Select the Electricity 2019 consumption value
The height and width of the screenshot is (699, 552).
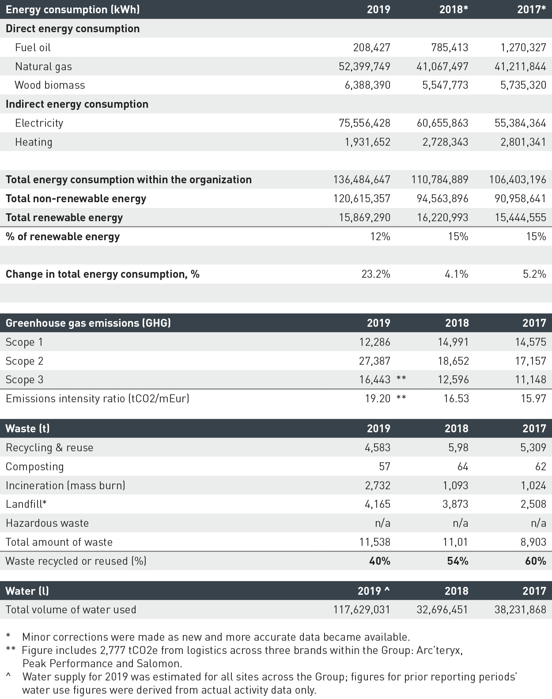(364, 123)
